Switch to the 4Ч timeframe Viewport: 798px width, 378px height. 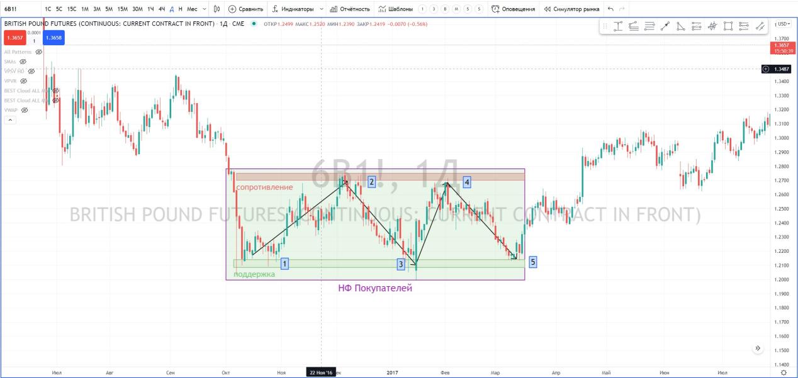(162, 9)
